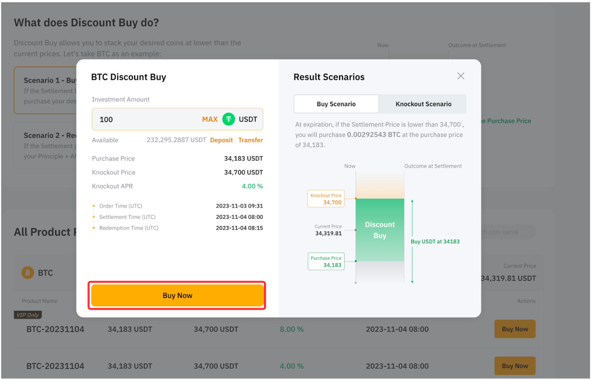Image resolution: width=591 pixels, height=380 pixels.
Task: Click the Knockout APR 4.00 % value
Action: click(x=252, y=186)
